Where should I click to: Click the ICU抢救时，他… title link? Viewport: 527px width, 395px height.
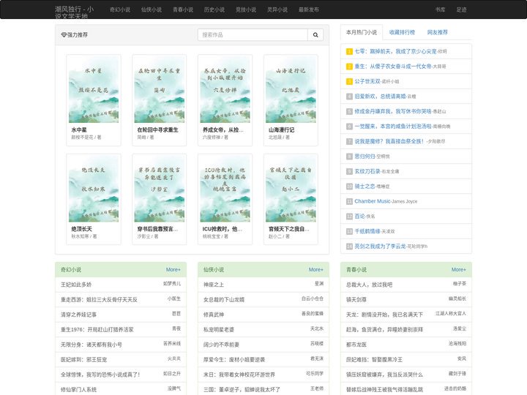(223, 229)
